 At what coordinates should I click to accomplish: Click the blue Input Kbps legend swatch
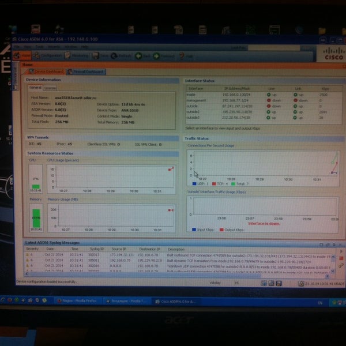pyautogui.click(x=194, y=230)
